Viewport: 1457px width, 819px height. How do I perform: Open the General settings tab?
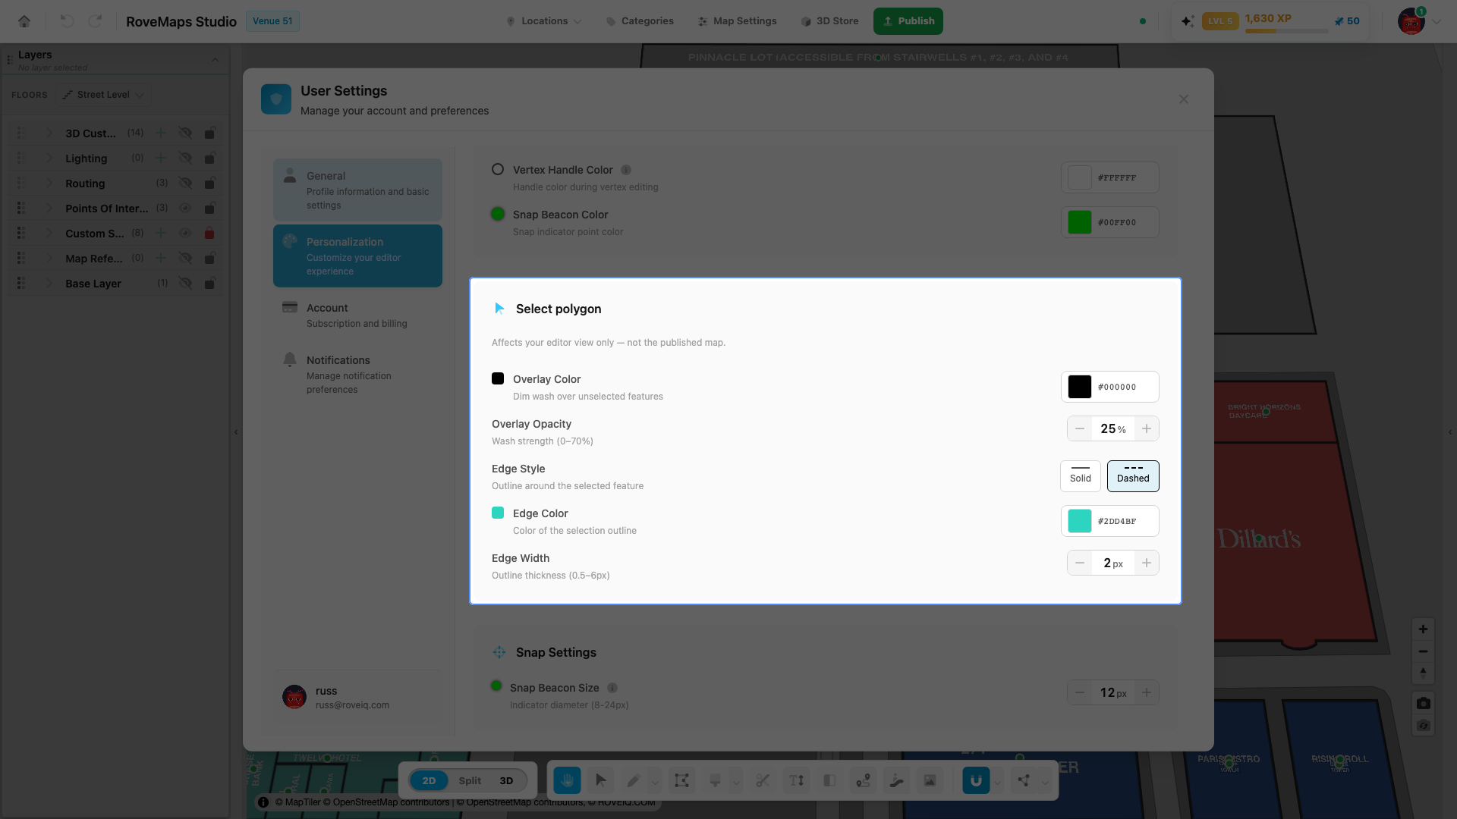tap(357, 190)
